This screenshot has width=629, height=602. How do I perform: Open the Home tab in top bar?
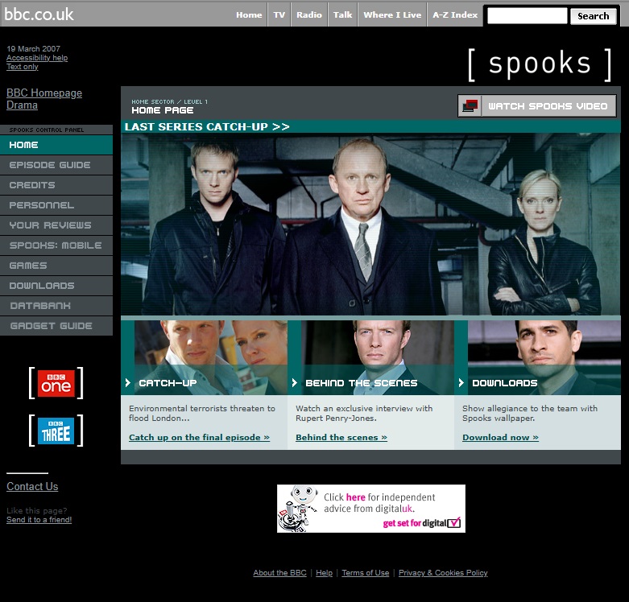(x=249, y=14)
